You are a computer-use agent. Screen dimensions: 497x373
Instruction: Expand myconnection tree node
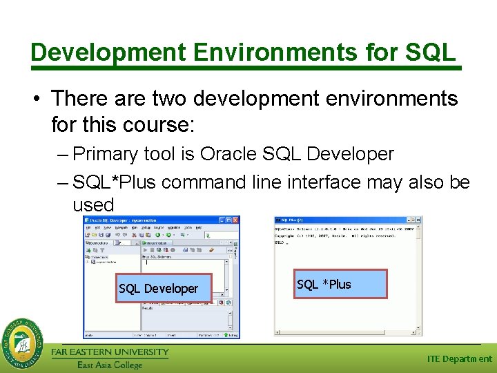pyautogui.click(x=87, y=262)
